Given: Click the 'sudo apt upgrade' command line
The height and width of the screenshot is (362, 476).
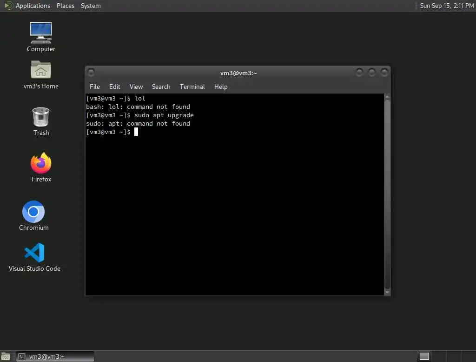Looking at the screenshot, I should pyautogui.click(x=164, y=115).
